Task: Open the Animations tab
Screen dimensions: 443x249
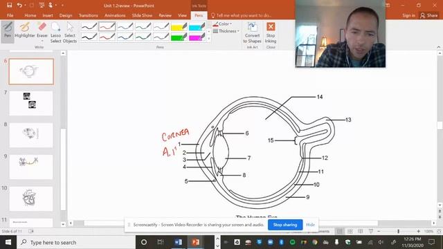Action: [115, 15]
